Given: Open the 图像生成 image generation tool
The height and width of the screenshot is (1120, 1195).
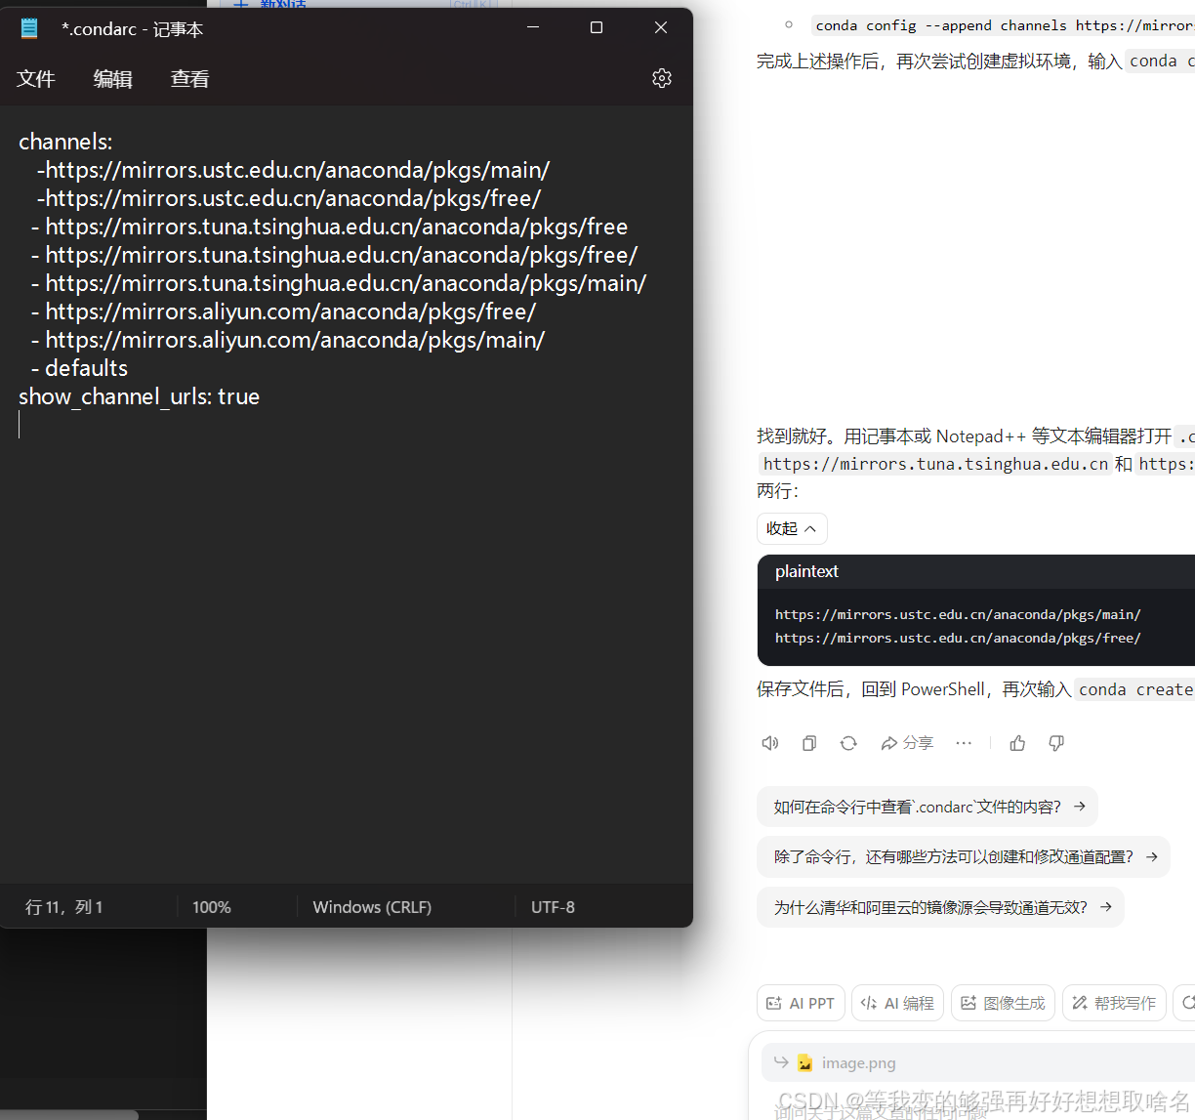Looking at the screenshot, I should click(x=1003, y=1003).
